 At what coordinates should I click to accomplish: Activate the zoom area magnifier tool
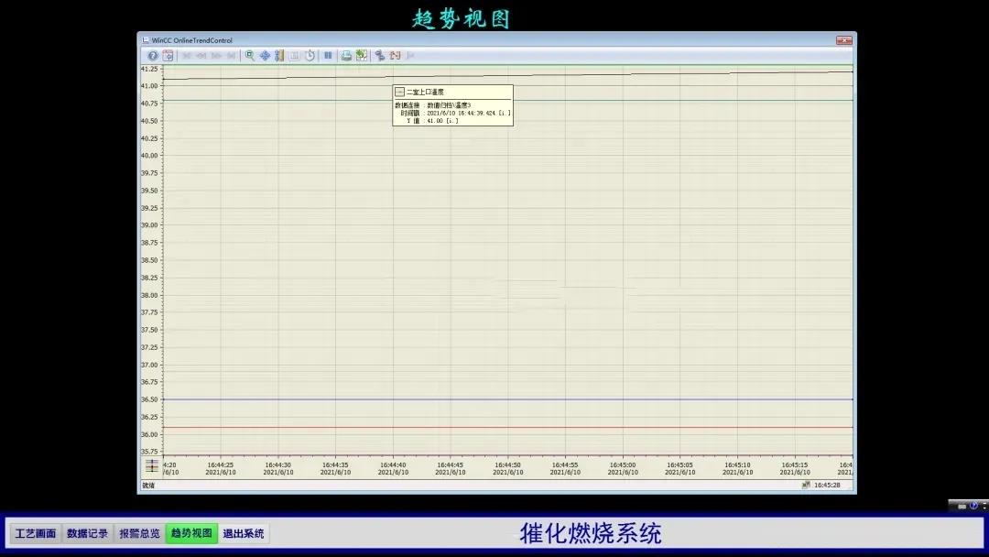(x=250, y=56)
